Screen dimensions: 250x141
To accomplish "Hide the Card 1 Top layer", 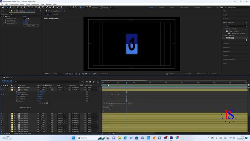I will click(2, 114).
